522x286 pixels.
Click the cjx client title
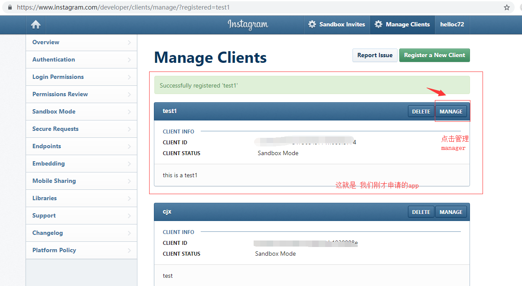point(167,211)
